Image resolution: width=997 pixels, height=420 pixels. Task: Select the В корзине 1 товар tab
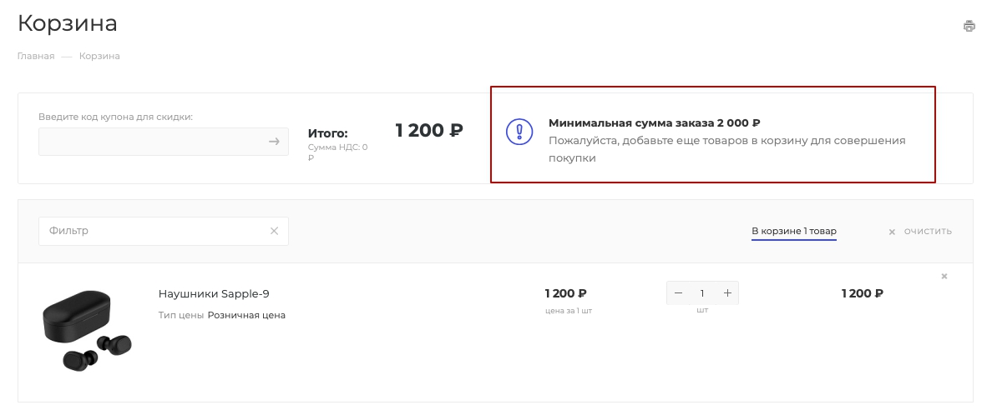pyautogui.click(x=794, y=231)
